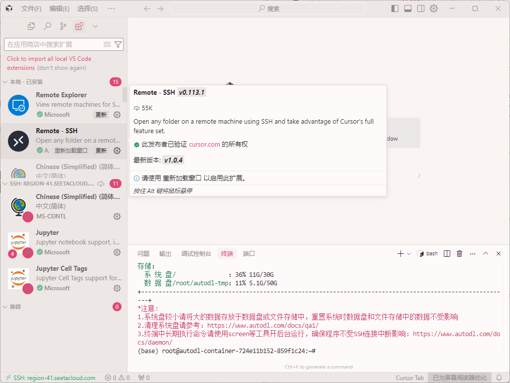Open terminal profile launch dropdown arrow
Screen dimensions: 510x383
pyautogui.click(x=409, y=254)
